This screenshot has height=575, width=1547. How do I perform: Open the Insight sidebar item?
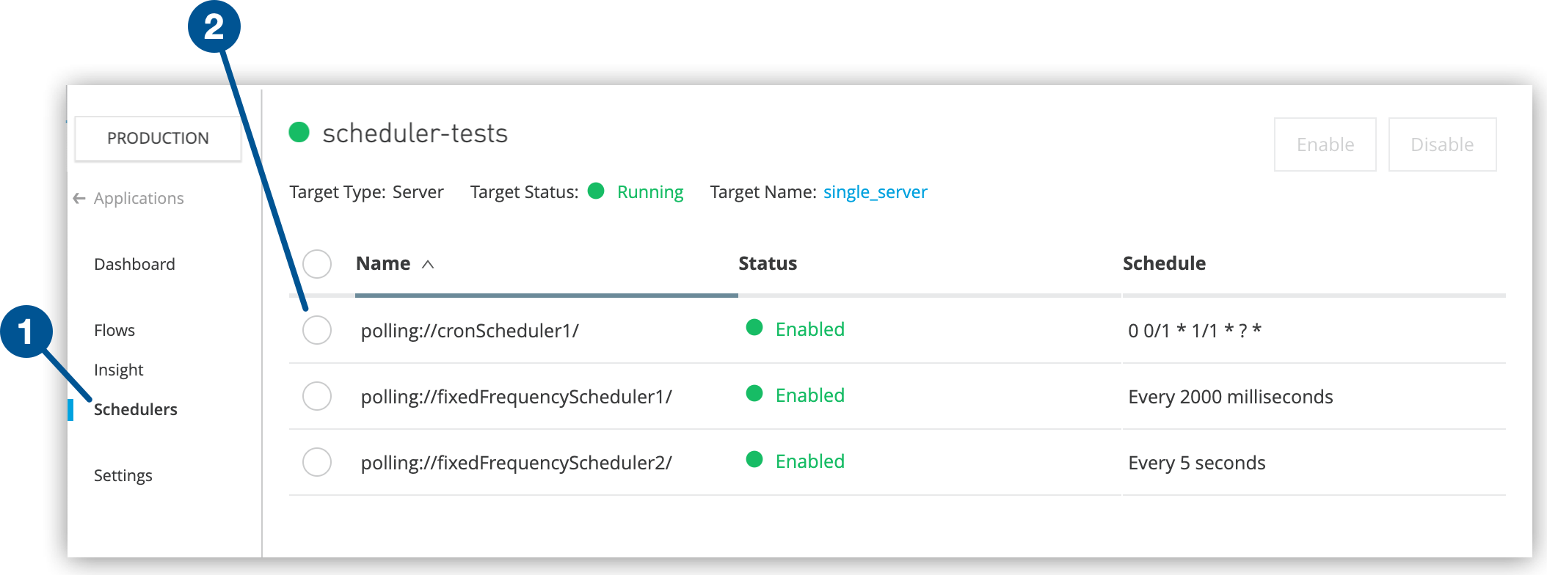[x=118, y=370]
